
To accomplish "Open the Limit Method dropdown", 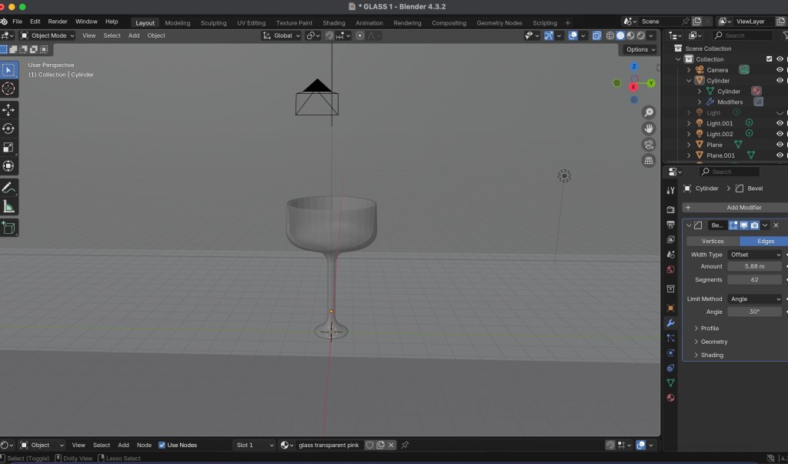I will [755, 299].
